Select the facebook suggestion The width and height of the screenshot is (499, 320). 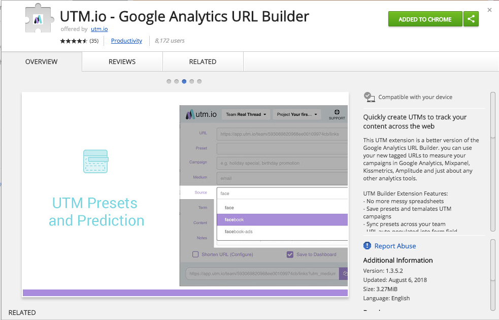coord(282,220)
